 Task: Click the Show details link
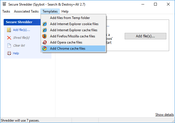coord(164,115)
